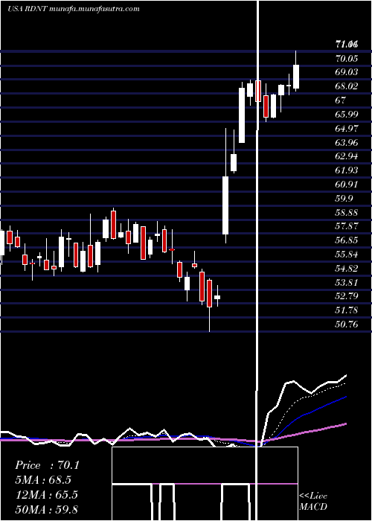
Task: Click the Price : 70.1 readout
Action: point(47,465)
